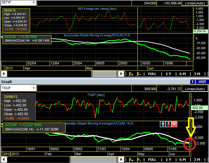Set top chart range to FULL

[x=152, y=74]
